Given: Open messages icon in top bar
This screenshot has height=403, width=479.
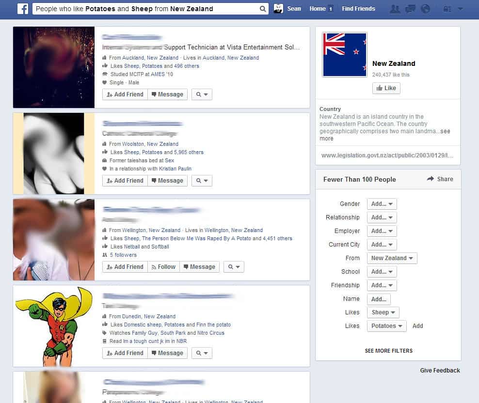Looking at the screenshot, I should (410, 9).
